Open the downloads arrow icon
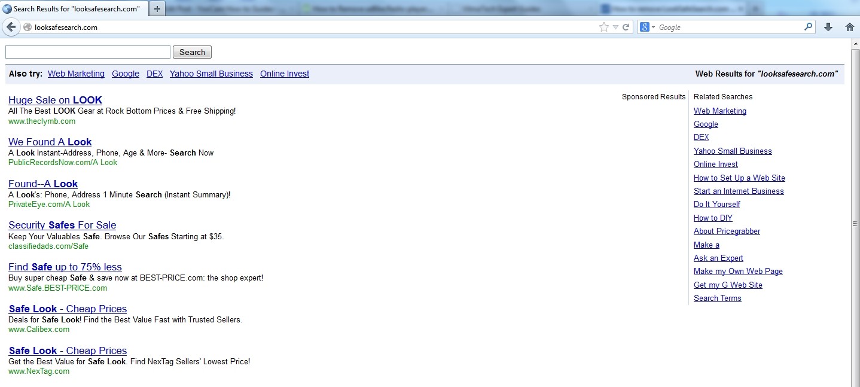Screen dimensions: 860x387 pos(828,27)
